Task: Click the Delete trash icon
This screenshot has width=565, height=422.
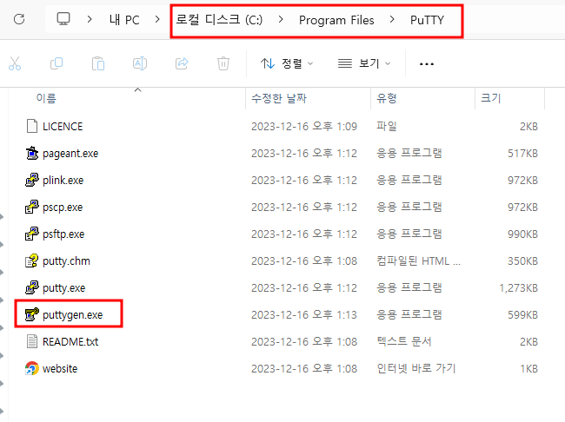Action: [223, 63]
